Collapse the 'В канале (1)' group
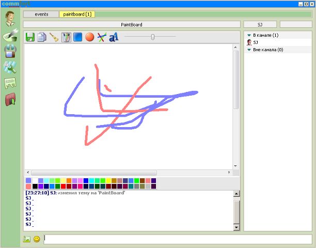This screenshot has height=248, width=316. click(x=249, y=35)
